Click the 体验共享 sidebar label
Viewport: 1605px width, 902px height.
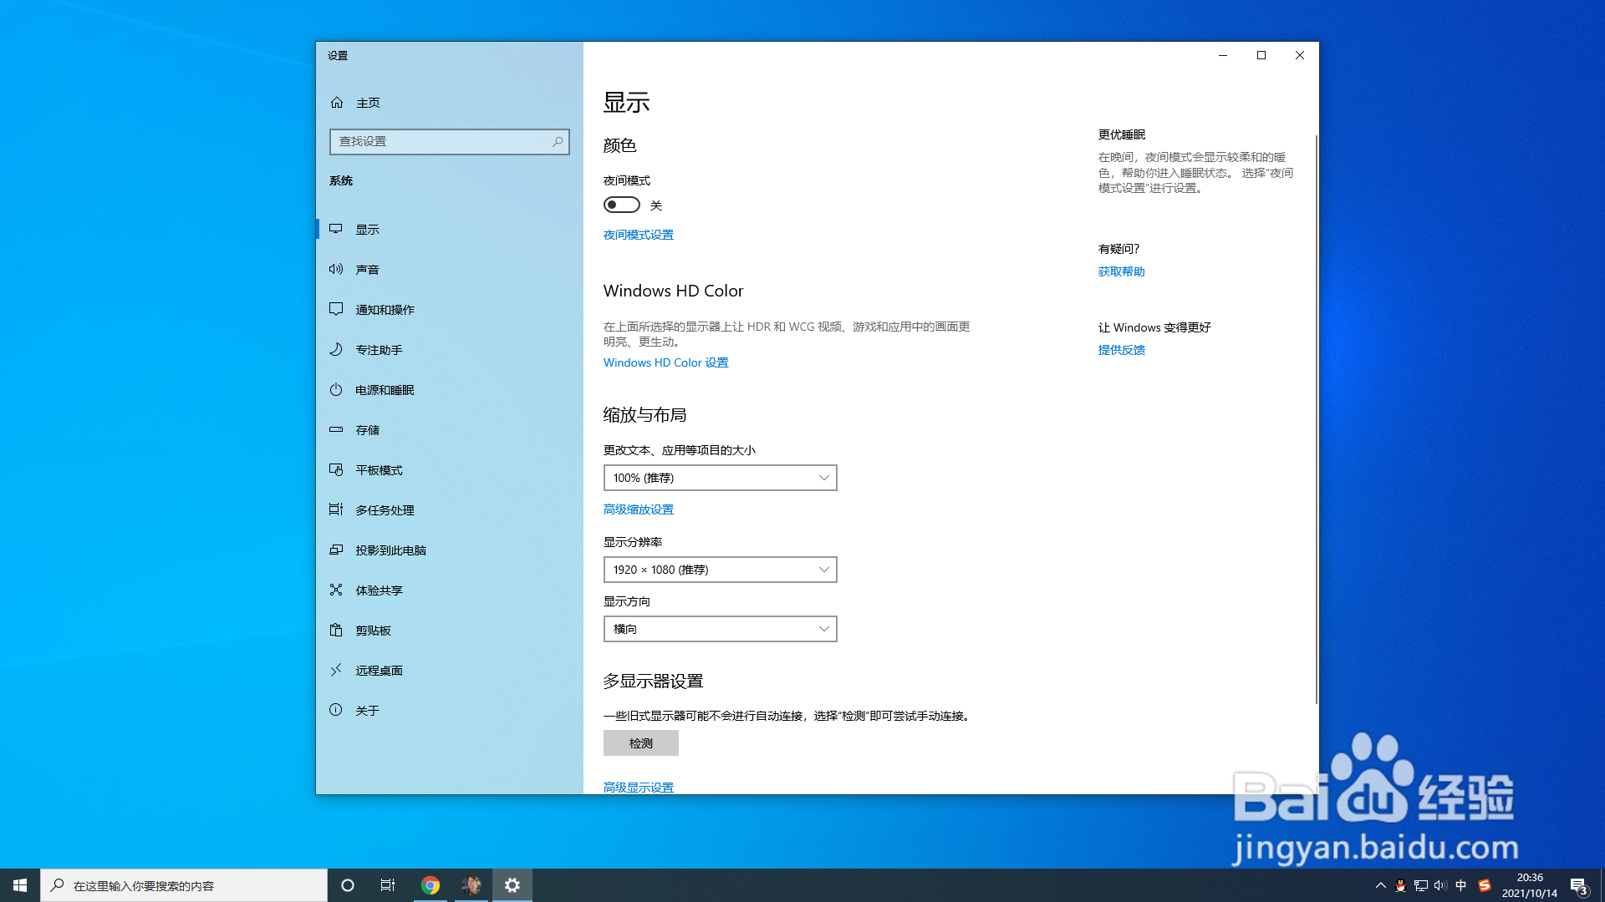(x=380, y=590)
